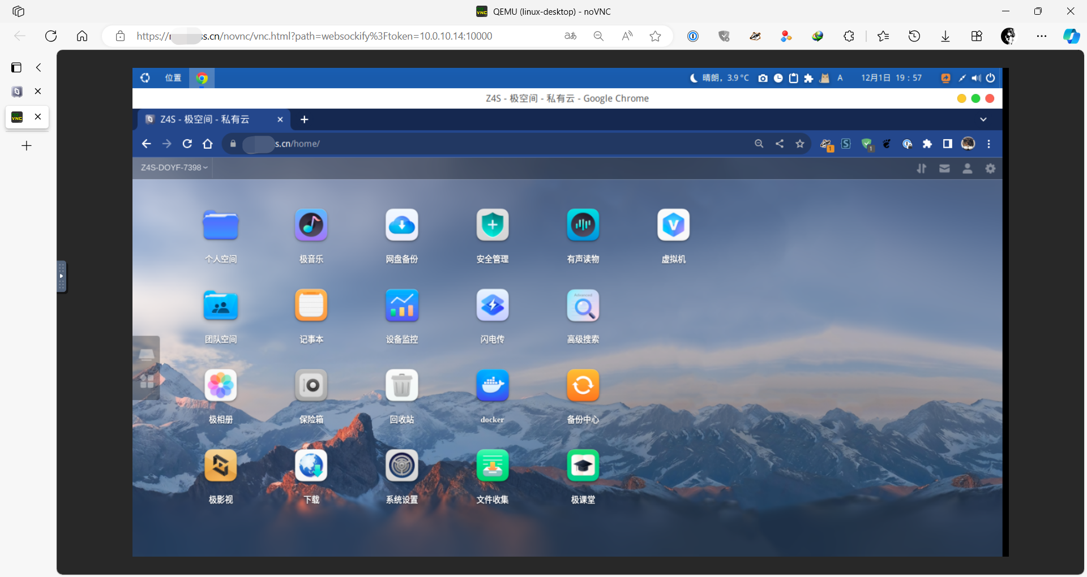1087x577 pixels.
Task: Open transfer tasks arrows icon in NAS header
Action: click(922, 169)
